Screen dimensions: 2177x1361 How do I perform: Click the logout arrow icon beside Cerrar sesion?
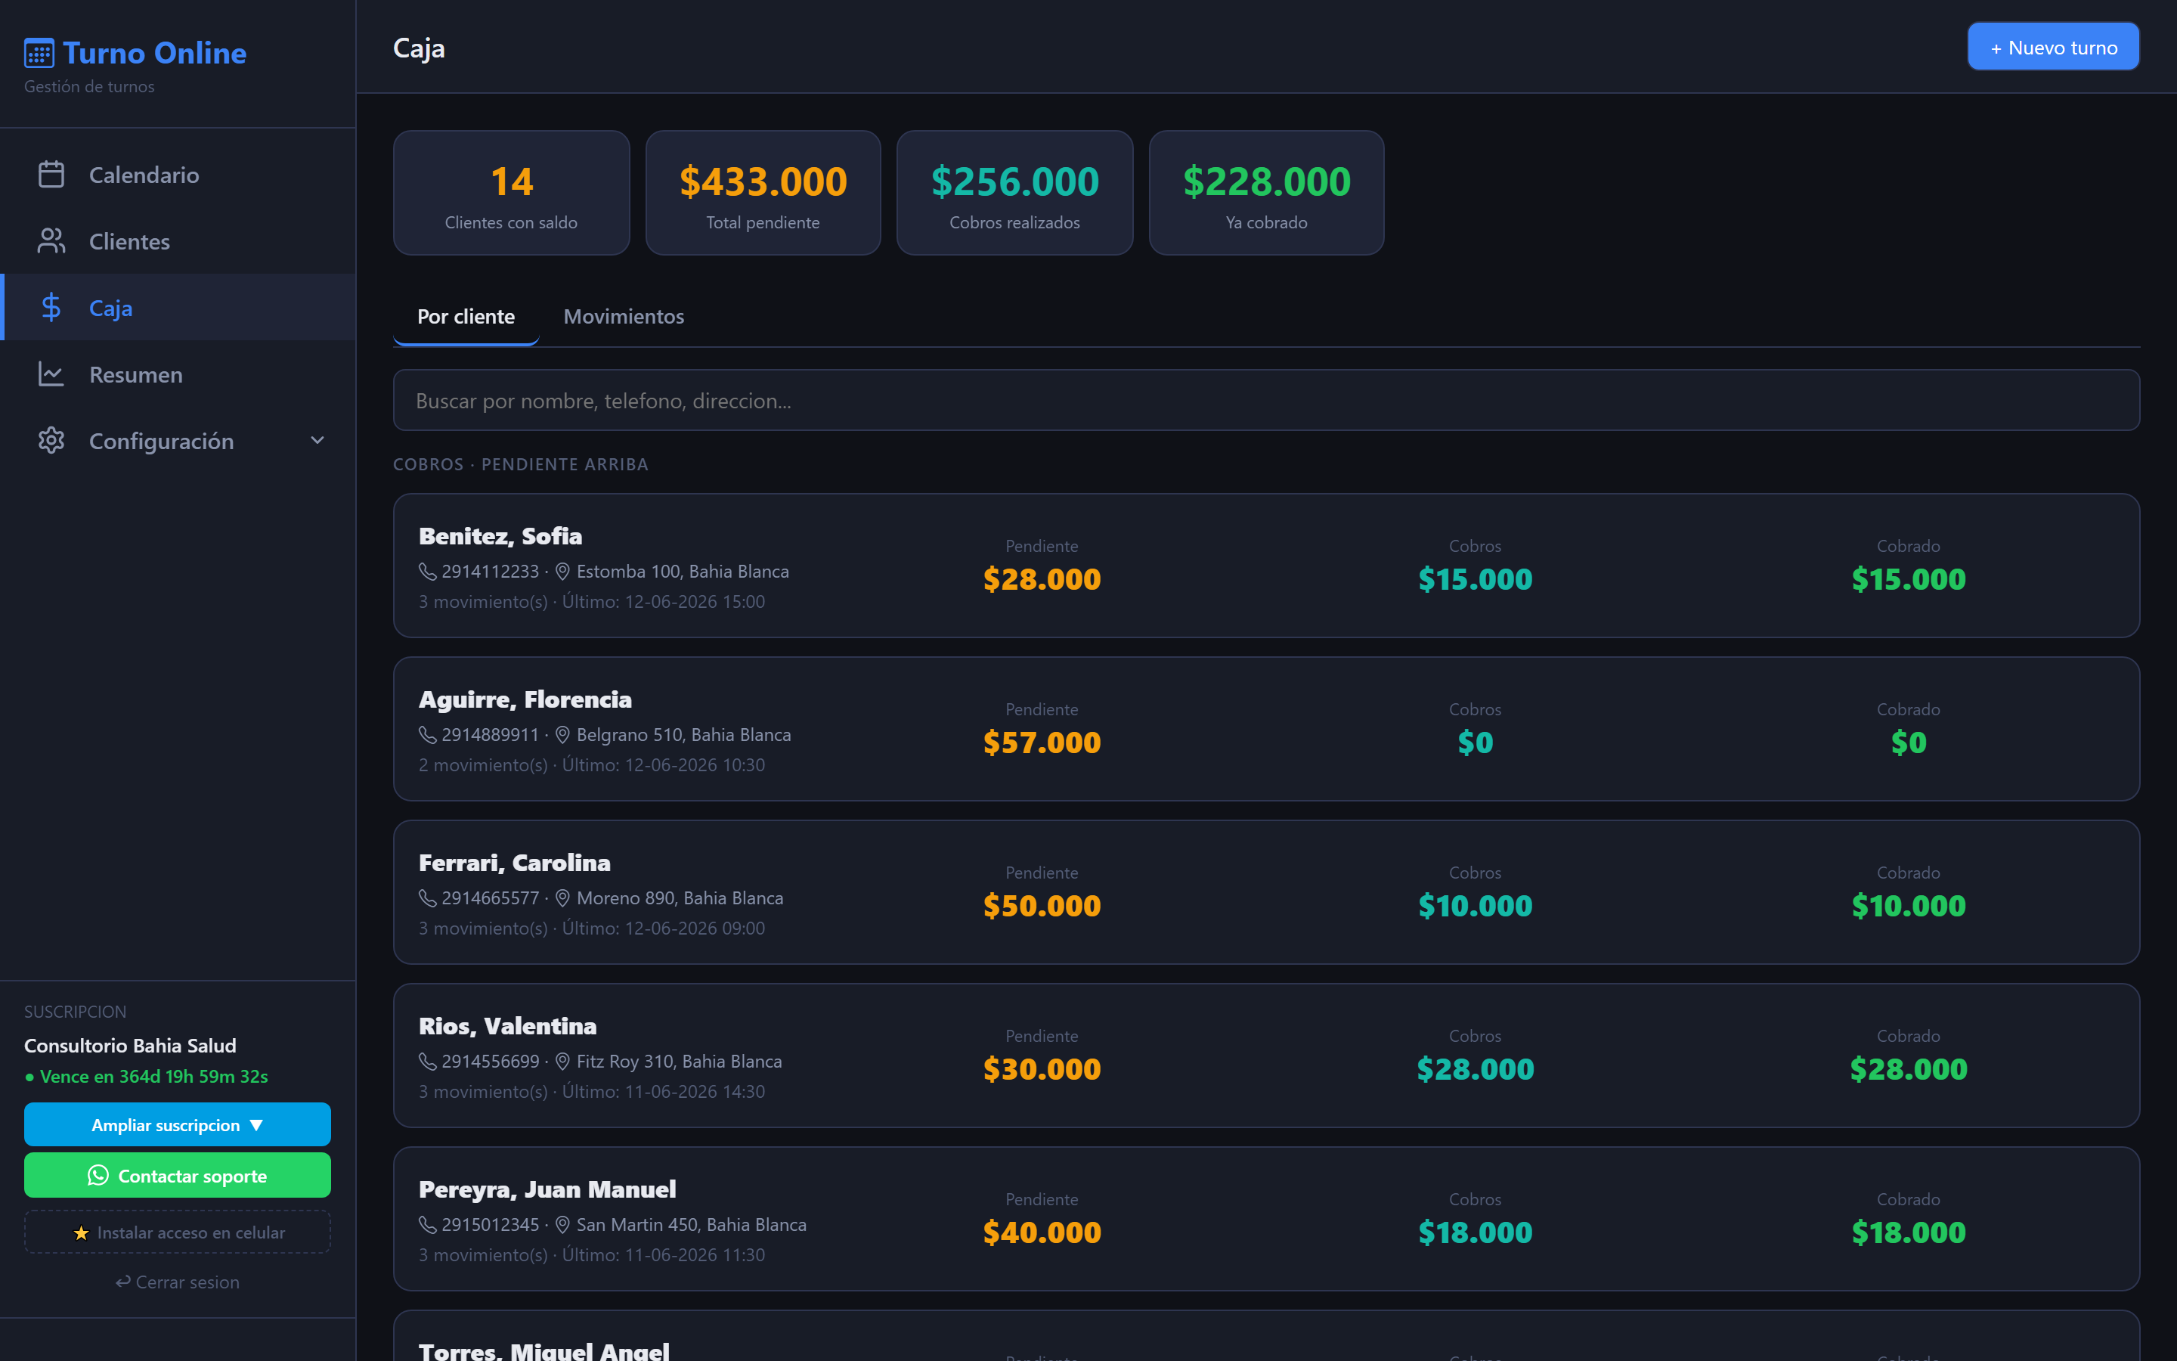123,1282
